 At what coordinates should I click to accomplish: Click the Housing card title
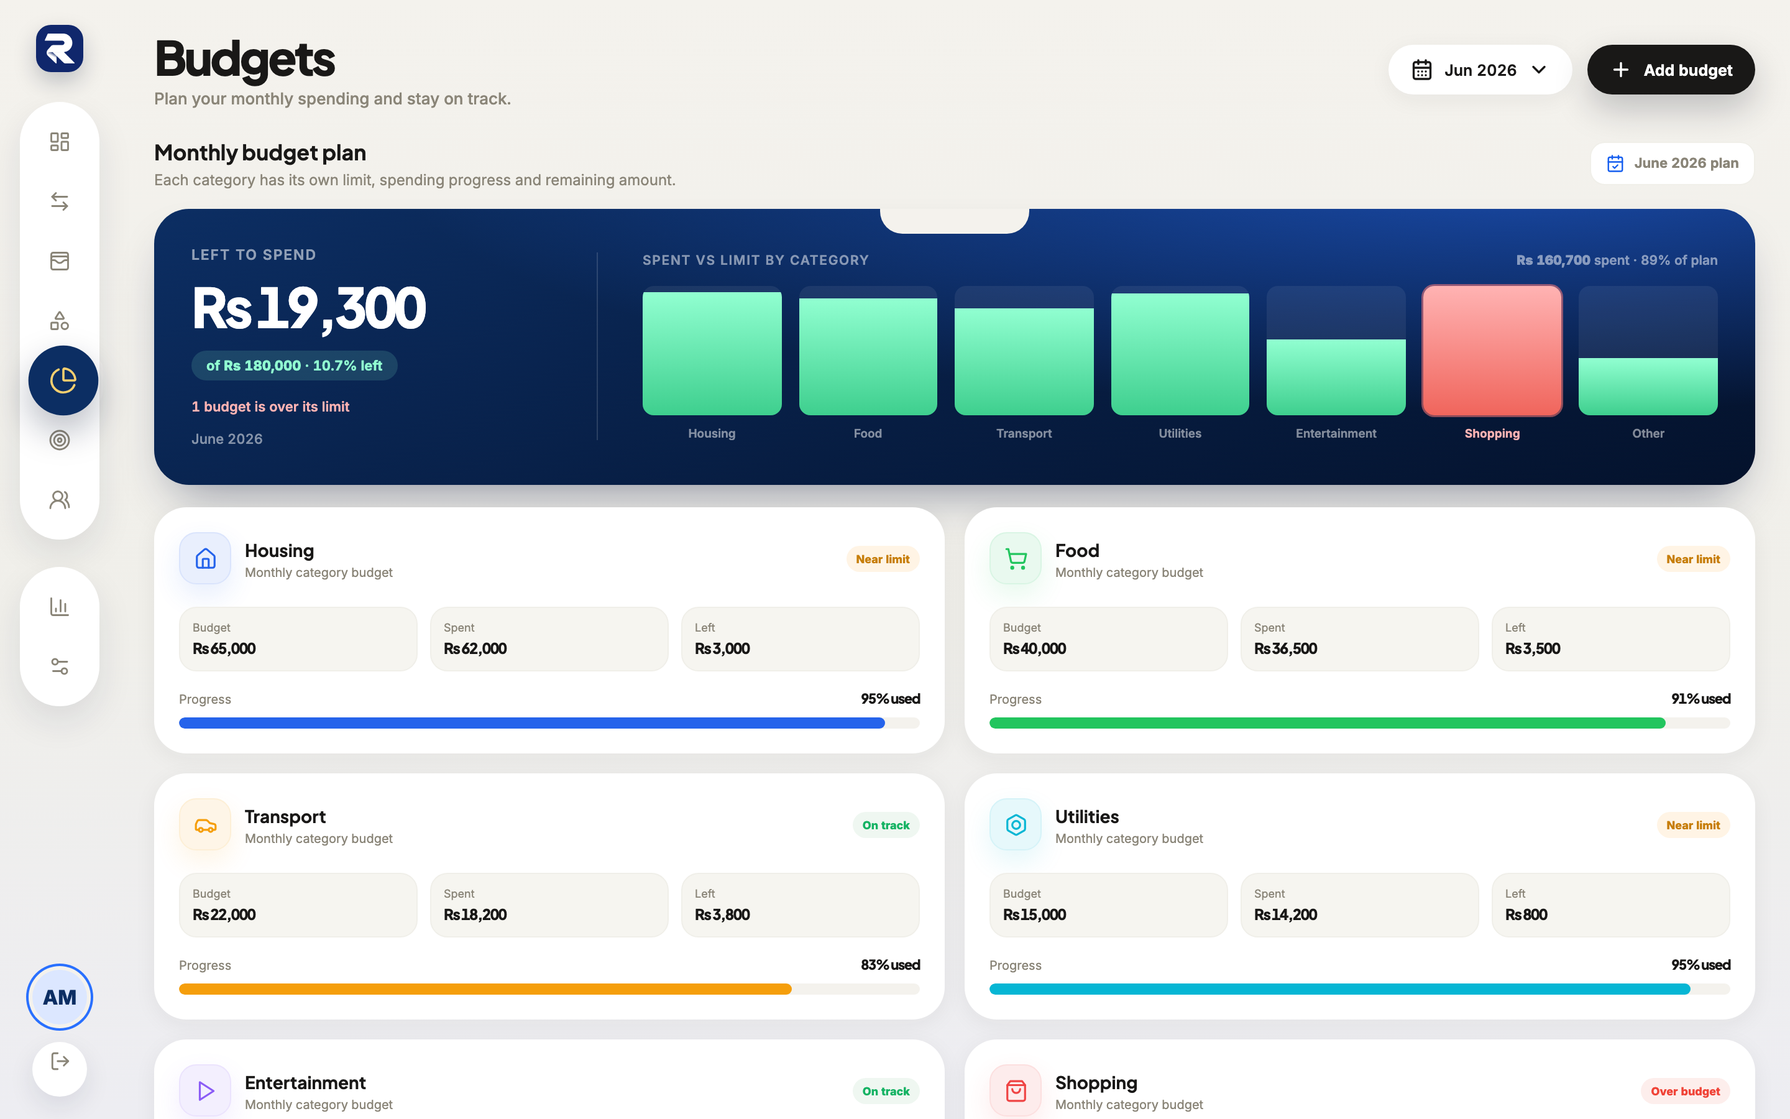pos(280,551)
